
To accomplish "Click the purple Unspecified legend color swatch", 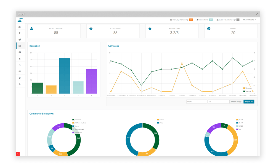I will pyautogui.click(x=73, y=132).
